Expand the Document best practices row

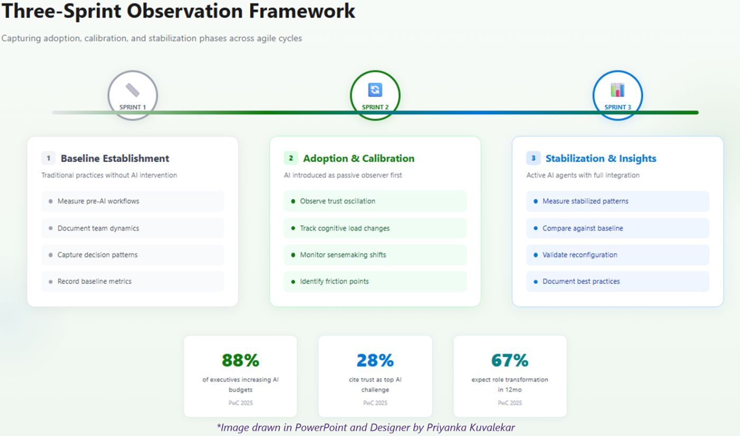pyautogui.click(x=617, y=281)
